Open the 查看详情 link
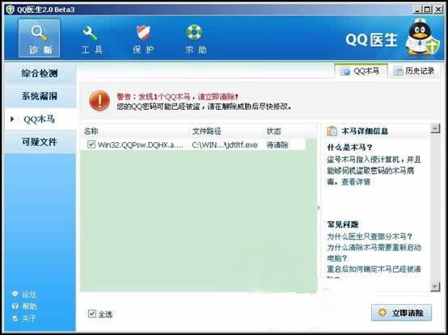448x335 pixels. click(356, 182)
